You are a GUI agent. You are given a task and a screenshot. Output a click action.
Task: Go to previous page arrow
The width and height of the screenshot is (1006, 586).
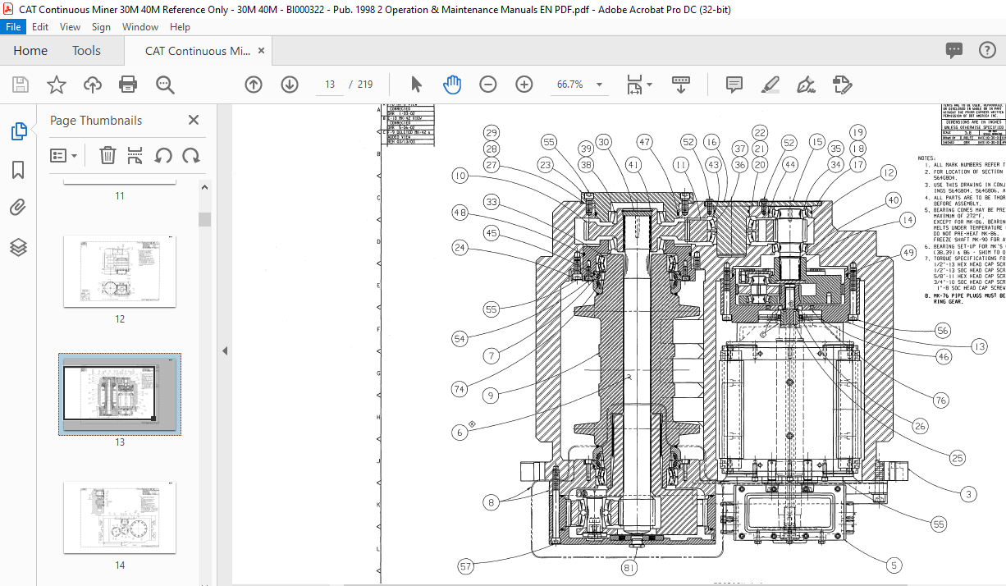click(254, 85)
